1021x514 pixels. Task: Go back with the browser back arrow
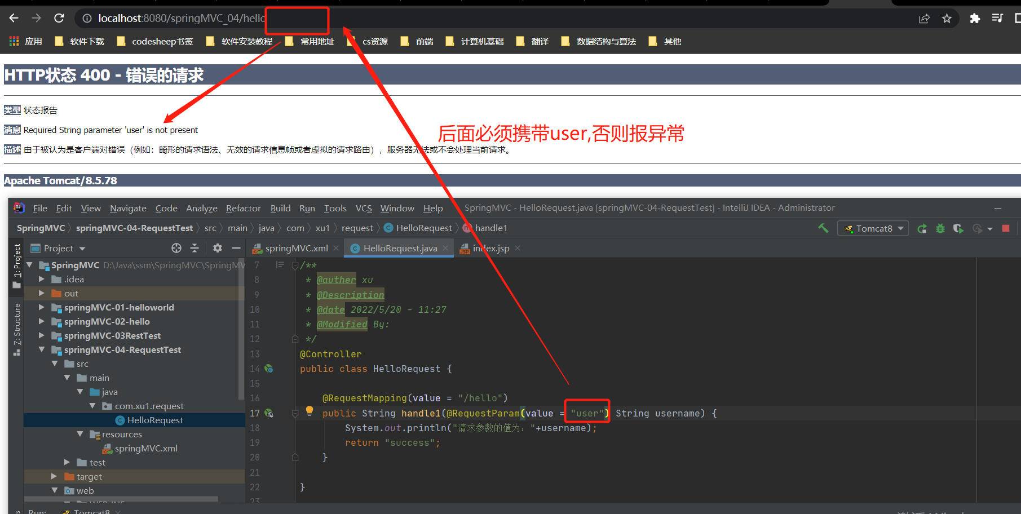coord(14,19)
